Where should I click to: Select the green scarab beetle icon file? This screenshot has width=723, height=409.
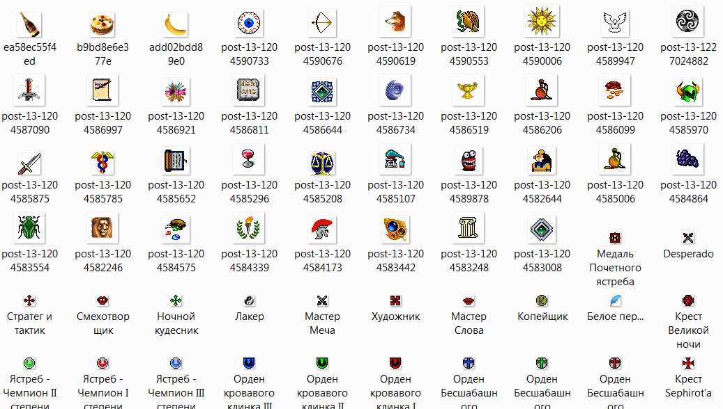pyautogui.click(x=29, y=230)
